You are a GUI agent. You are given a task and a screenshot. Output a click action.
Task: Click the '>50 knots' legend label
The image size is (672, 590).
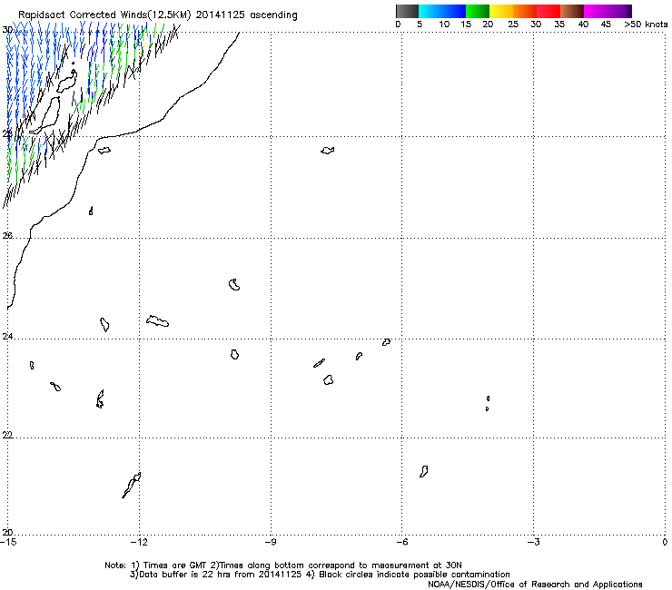coord(646,25)
